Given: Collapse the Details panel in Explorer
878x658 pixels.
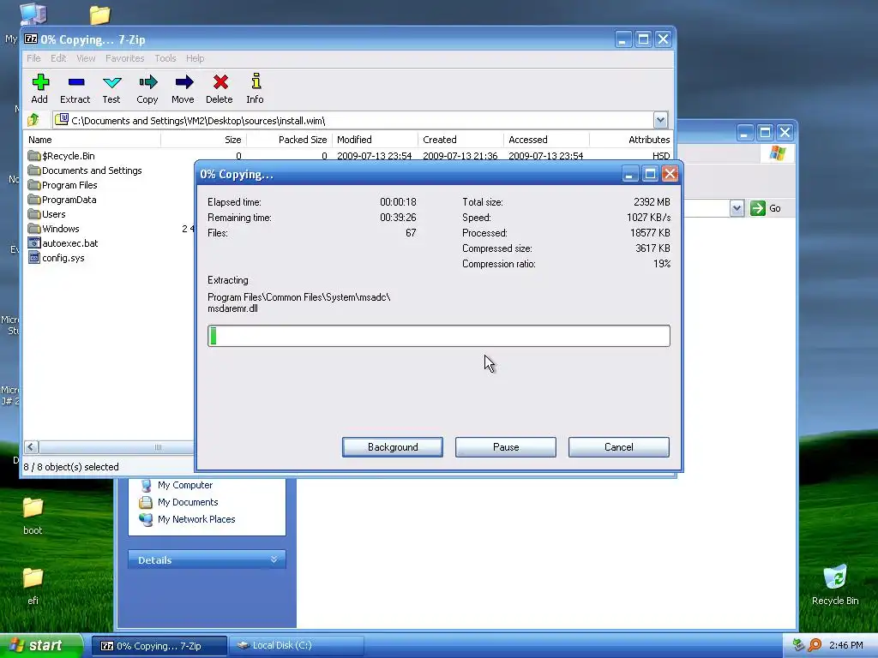Looking at the screenshot, I should tap(274, 559).
